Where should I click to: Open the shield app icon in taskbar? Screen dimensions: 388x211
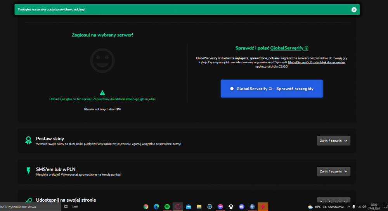click(x=210, y=207)
